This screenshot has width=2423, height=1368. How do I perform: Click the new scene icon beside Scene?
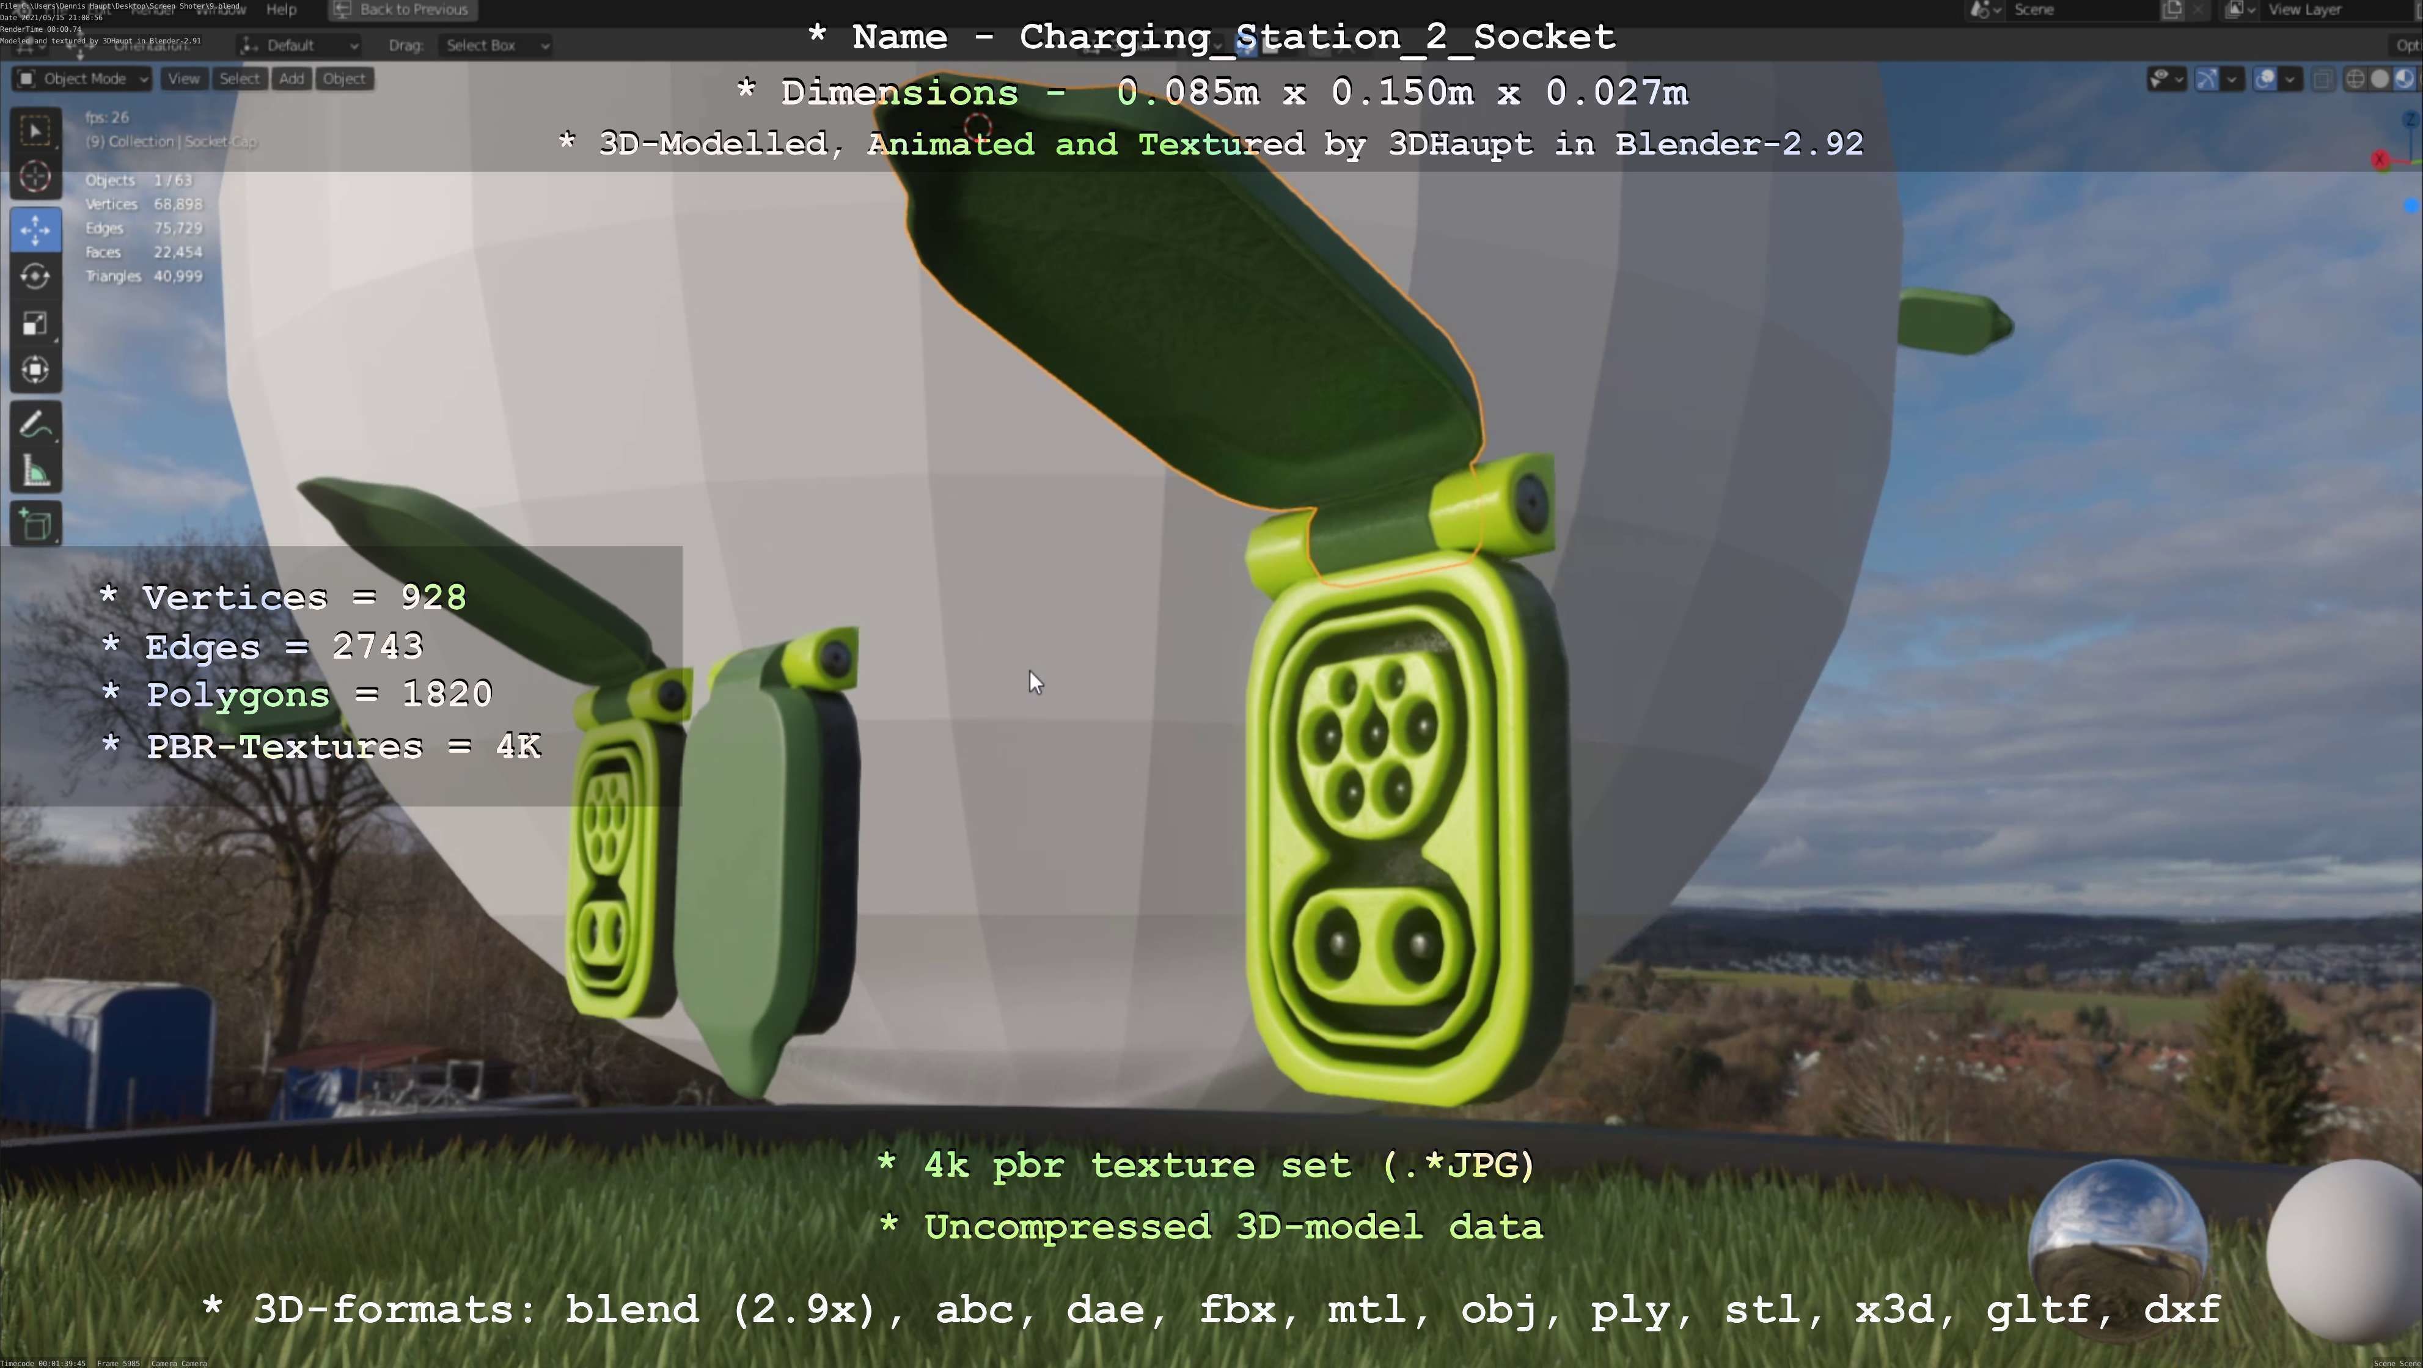(x=2173, y=9)
